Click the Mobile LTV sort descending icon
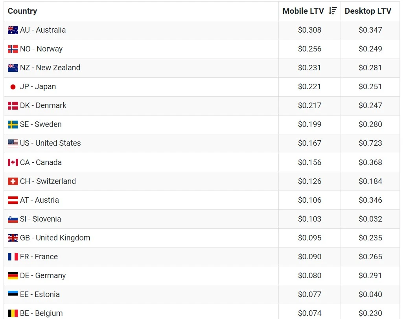Image resolution: width=407 pixels, height=319 pixels. click(332, 11)
